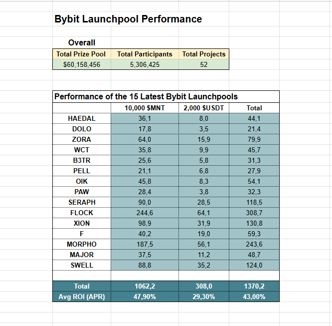Click ZORA's total value 79,9
The height and width of the screenshot is (326, 332).
254,139
